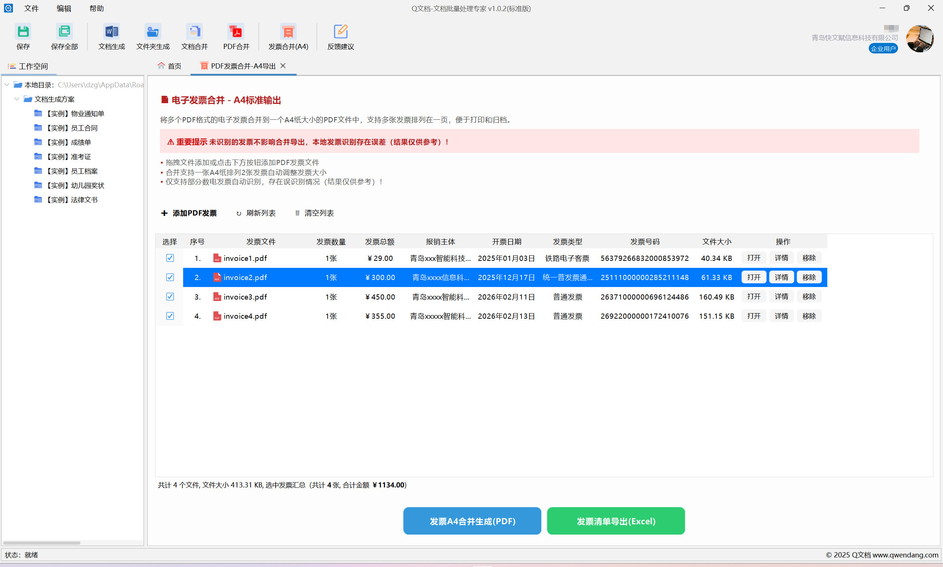
Task: Open the invoice merge A4 (发票合并) tool
Action: 288,32
